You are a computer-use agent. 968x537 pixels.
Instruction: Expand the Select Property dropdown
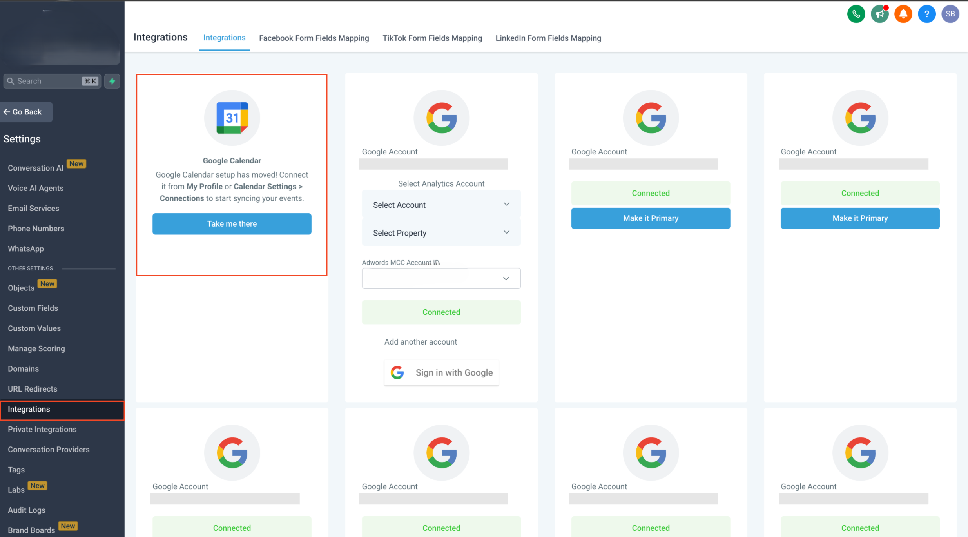(x=441, y=233)
